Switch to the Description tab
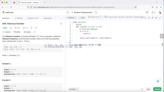Viewport: 164px width, 92px height. pos(6,18)
